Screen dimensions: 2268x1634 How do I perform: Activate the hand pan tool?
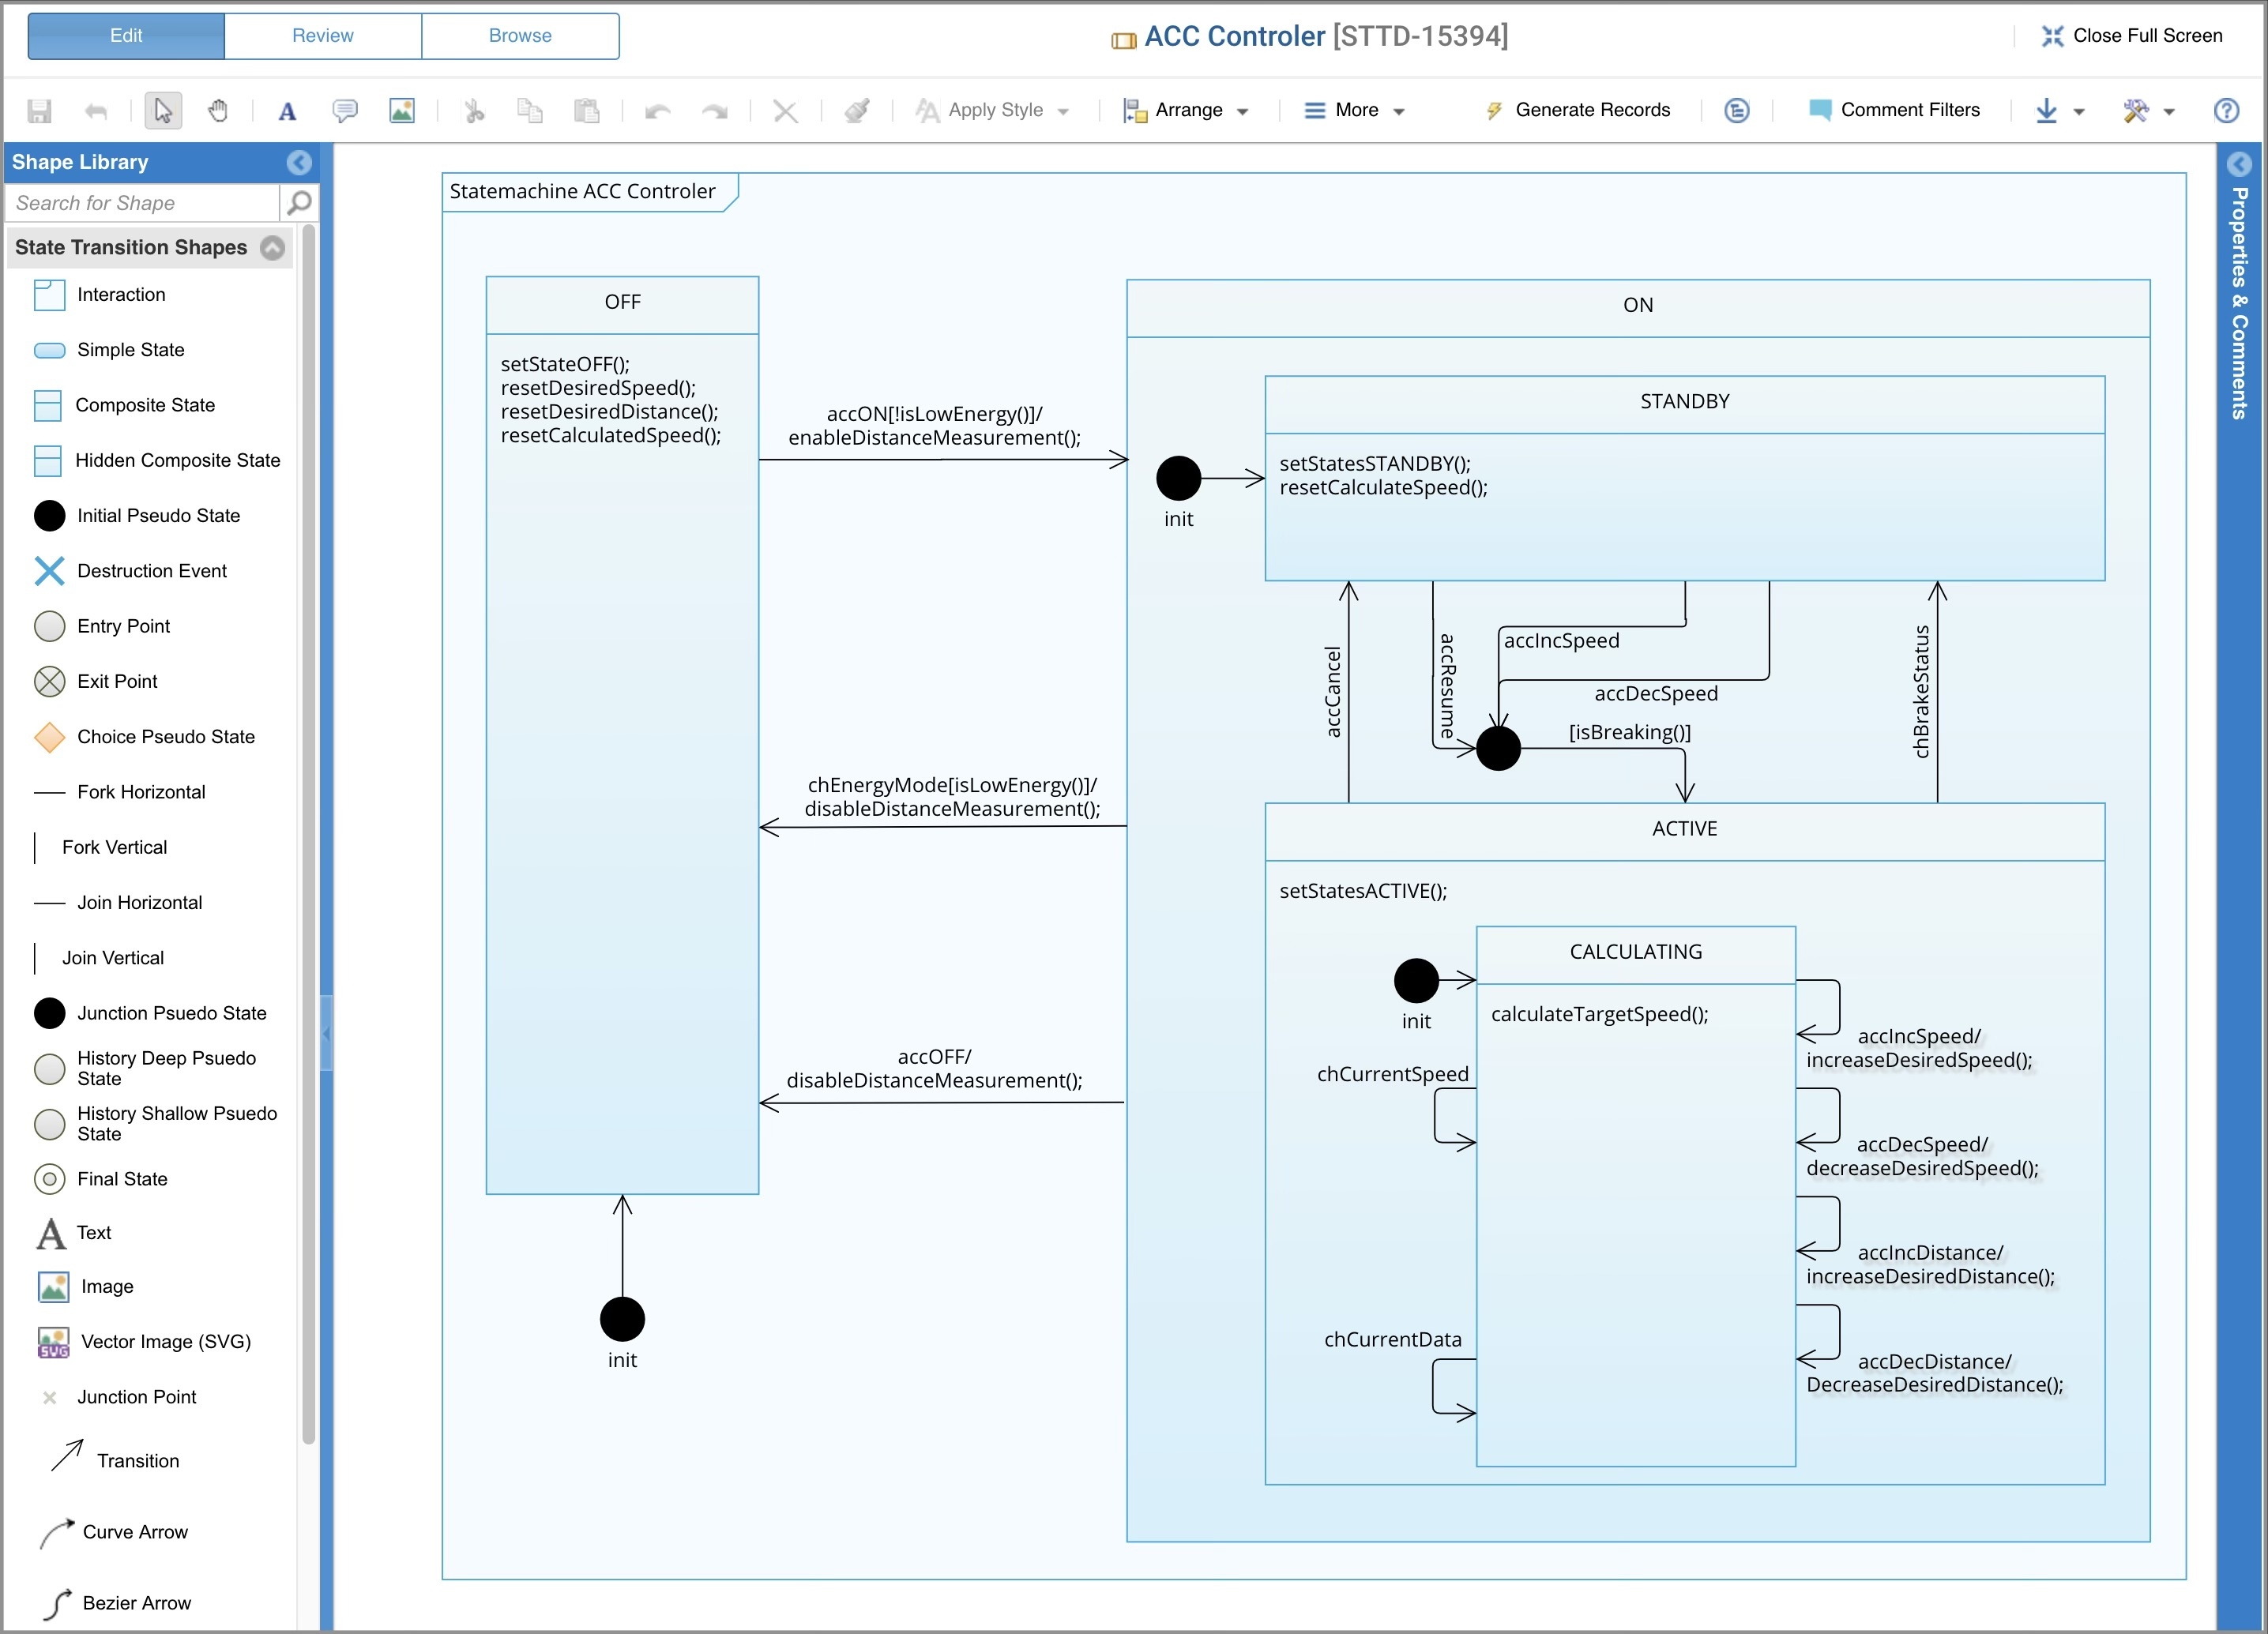click(218, 110)
